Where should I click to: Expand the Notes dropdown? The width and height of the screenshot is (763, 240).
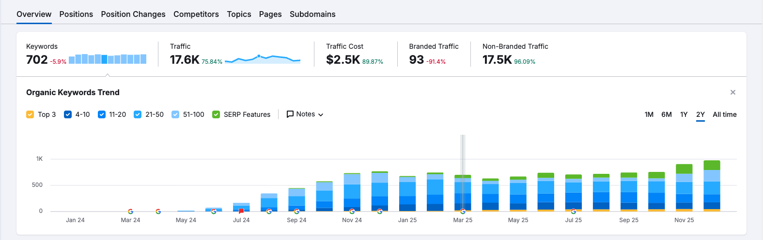(x=305, y=114)
